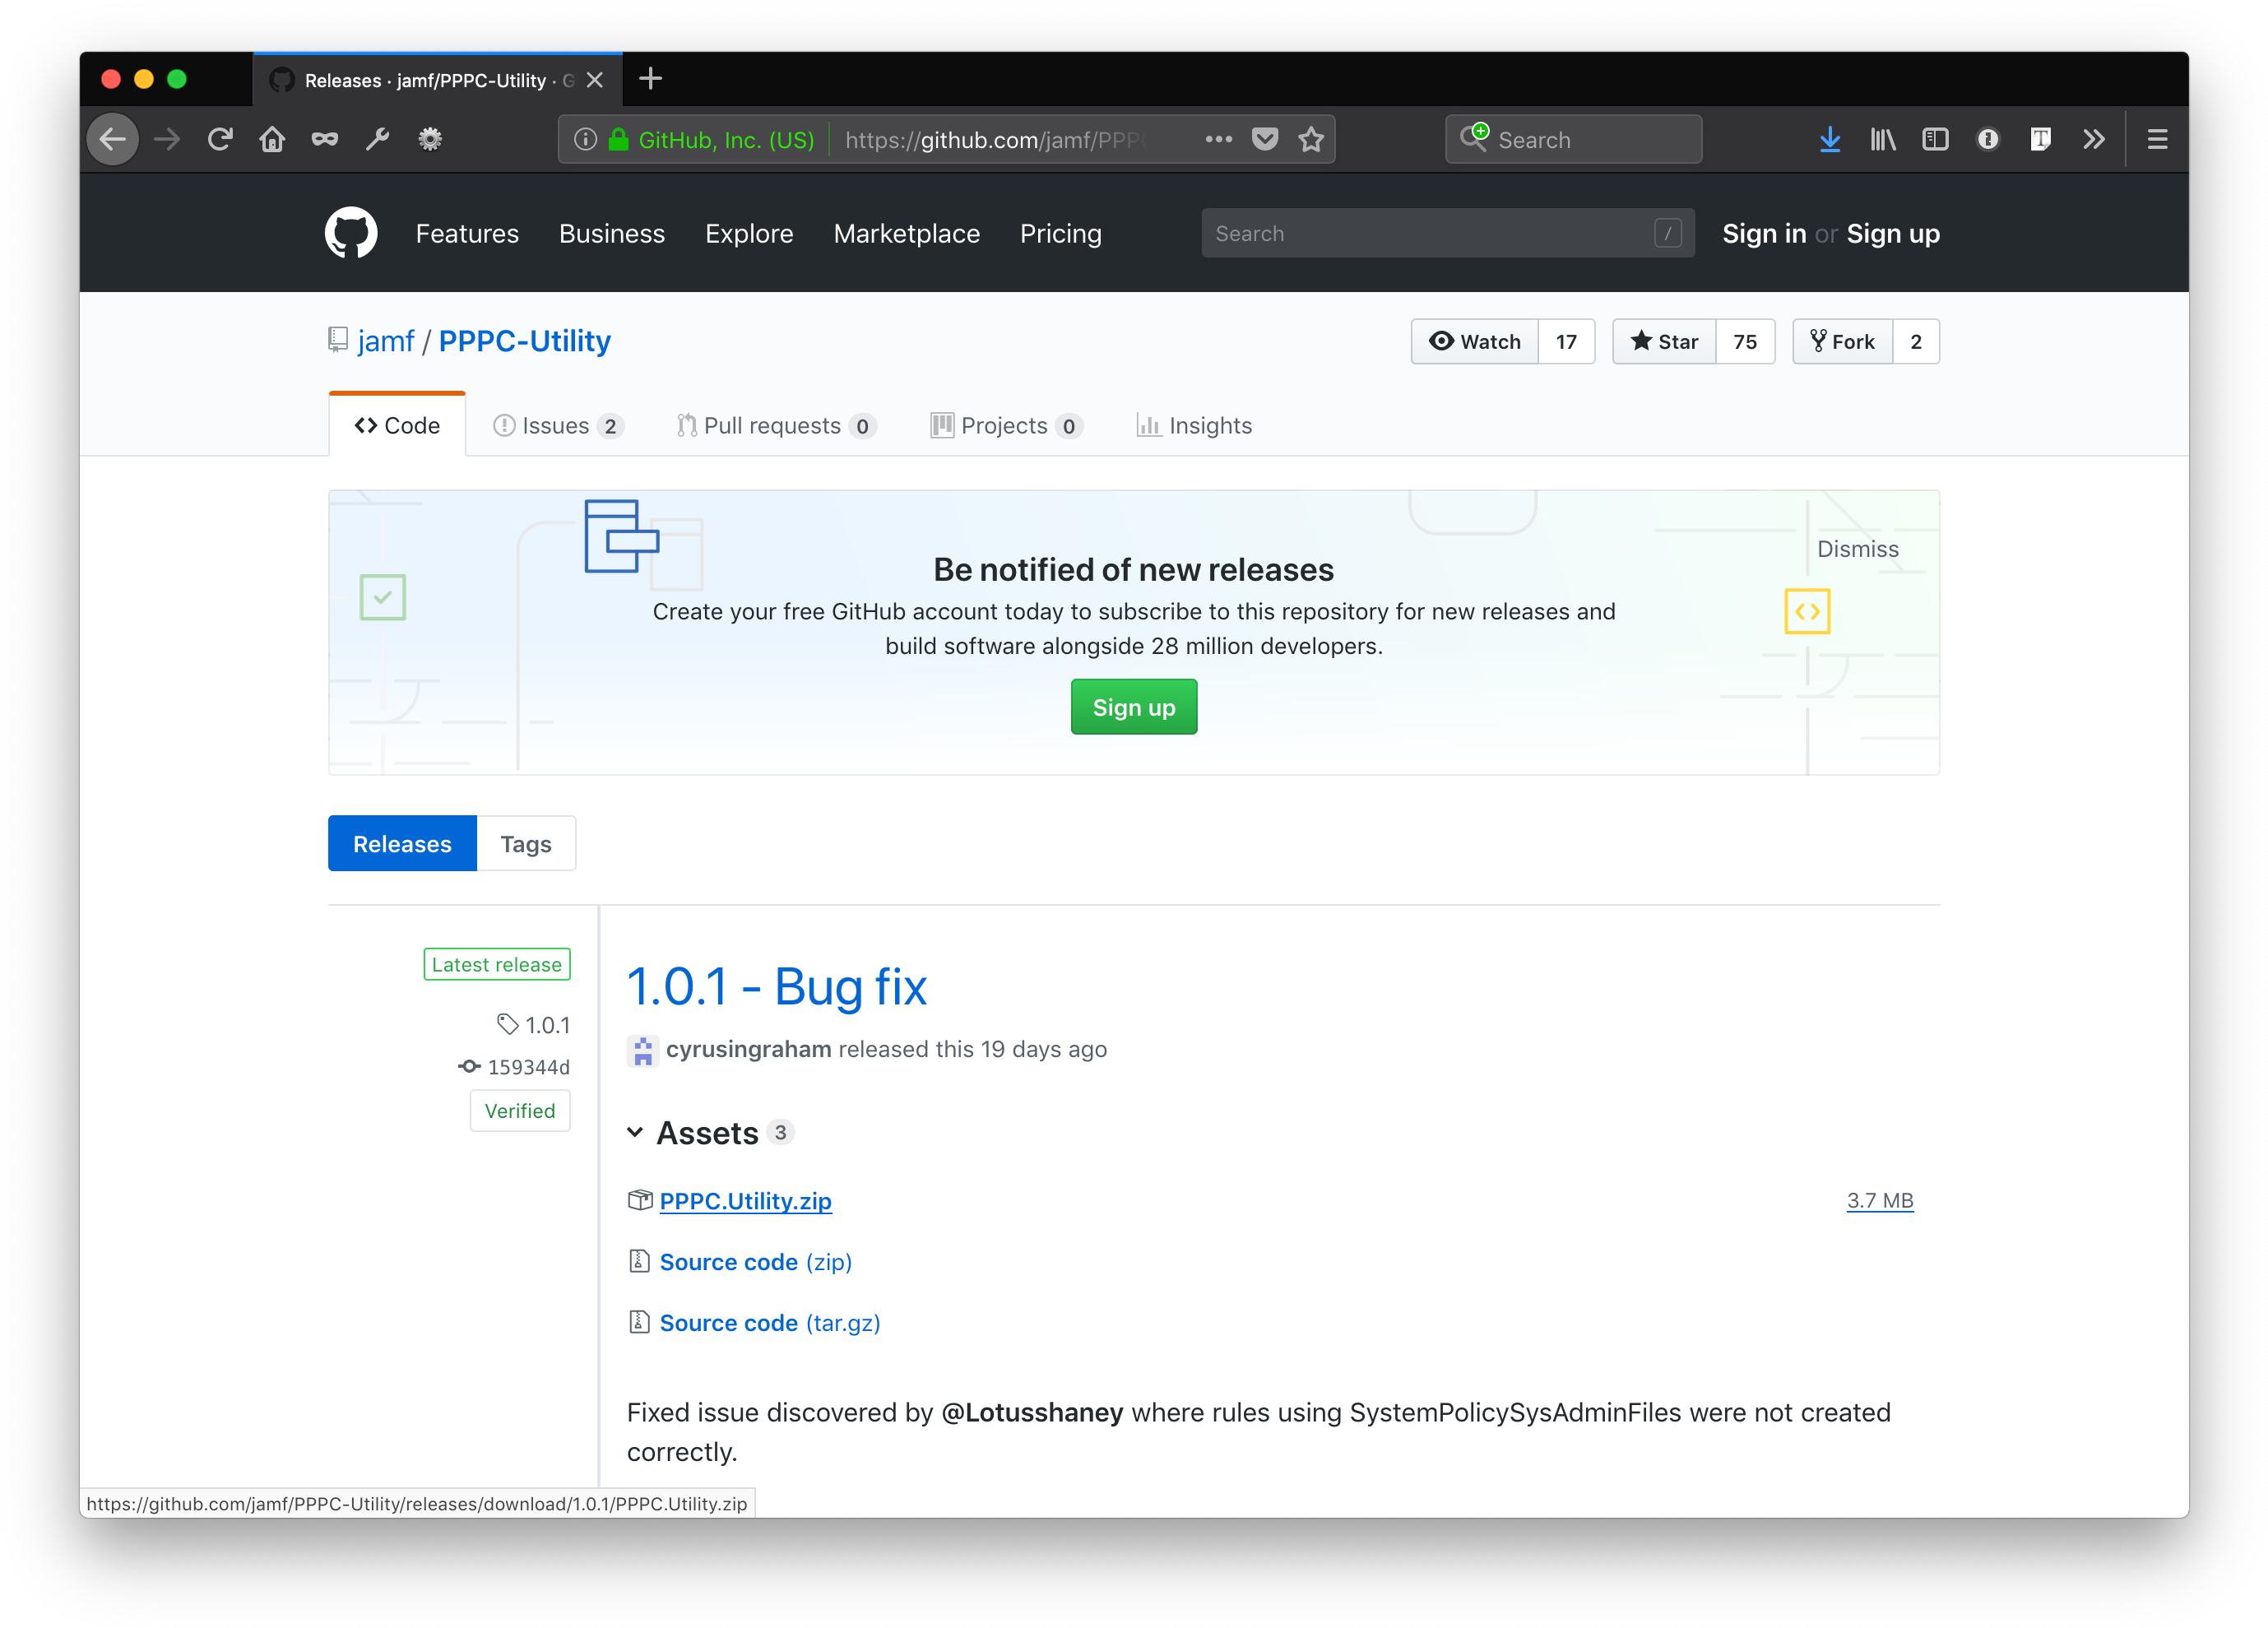Screen dimensions: 2268x1628
Task: Switch to the Tags tab button
Action: click(525, 843)
